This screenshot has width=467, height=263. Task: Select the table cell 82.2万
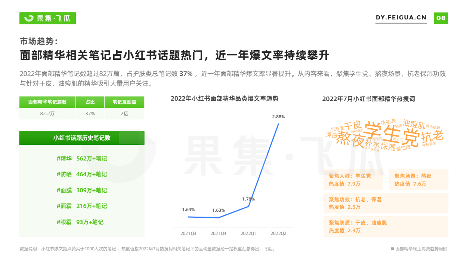[47, 114]
